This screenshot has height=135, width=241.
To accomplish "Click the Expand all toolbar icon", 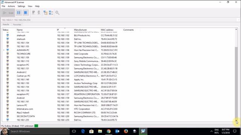I will tap(46, 13).
